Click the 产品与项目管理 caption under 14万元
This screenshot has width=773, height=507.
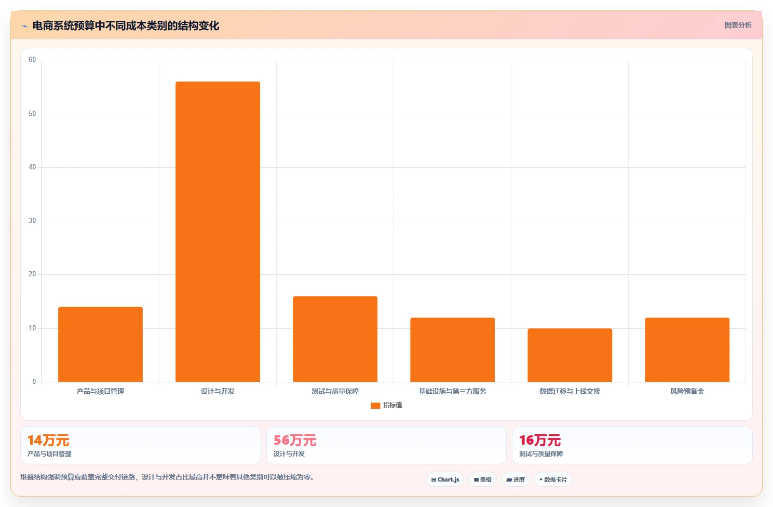(49, 454)
